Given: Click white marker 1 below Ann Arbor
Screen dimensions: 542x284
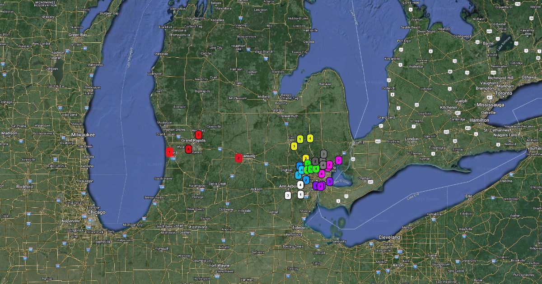Looking at the screenshot, I should tap(301, 195).
